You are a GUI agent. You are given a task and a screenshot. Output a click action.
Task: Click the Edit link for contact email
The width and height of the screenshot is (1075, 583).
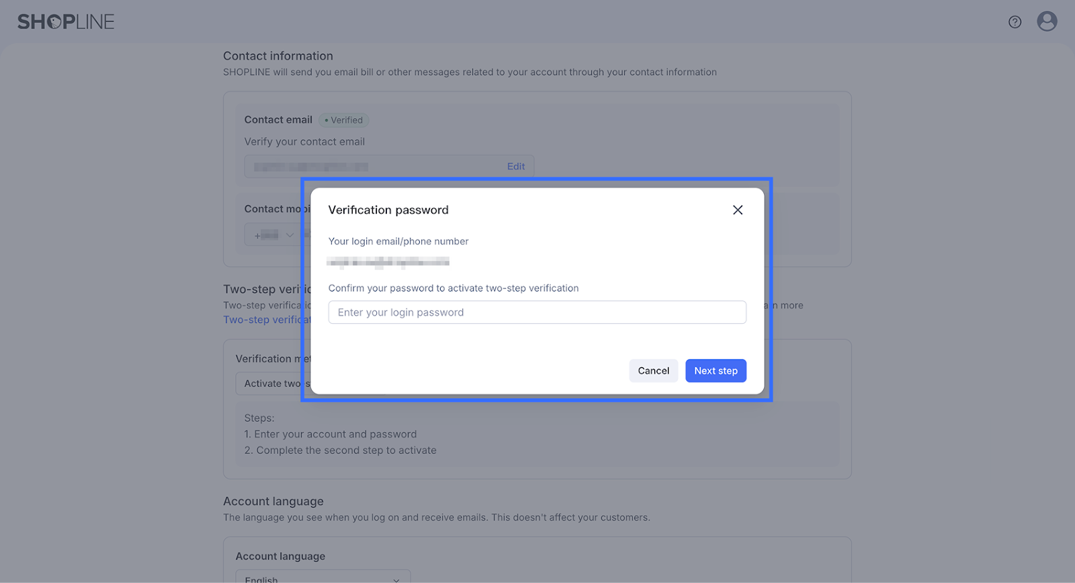coord(516,167)
